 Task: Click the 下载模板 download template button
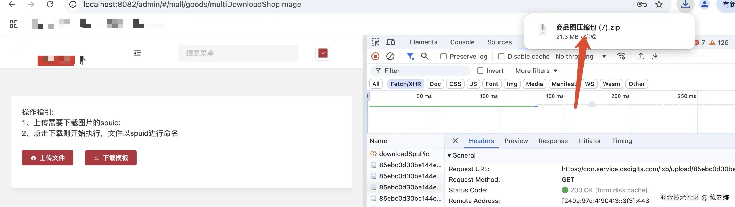[111, 158]
